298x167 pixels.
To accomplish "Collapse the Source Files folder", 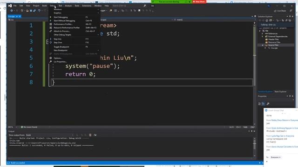I will coord(263,45).
